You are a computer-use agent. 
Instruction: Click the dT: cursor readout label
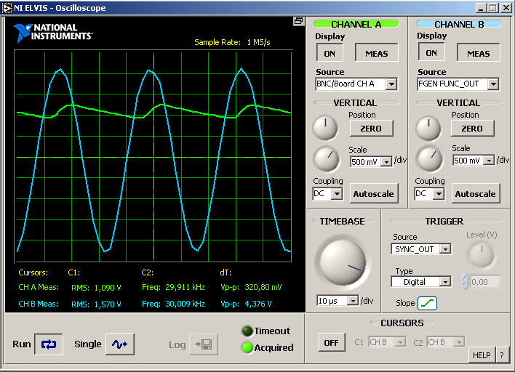point(225,272)
